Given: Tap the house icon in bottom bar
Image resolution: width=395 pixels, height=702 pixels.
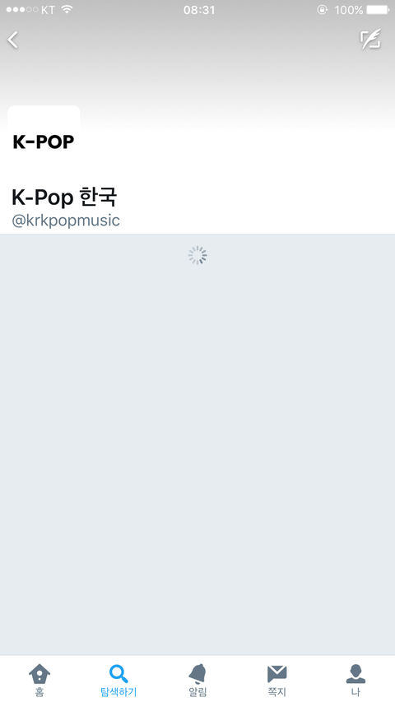Looking at the screenshot, I should pos(39,674).
